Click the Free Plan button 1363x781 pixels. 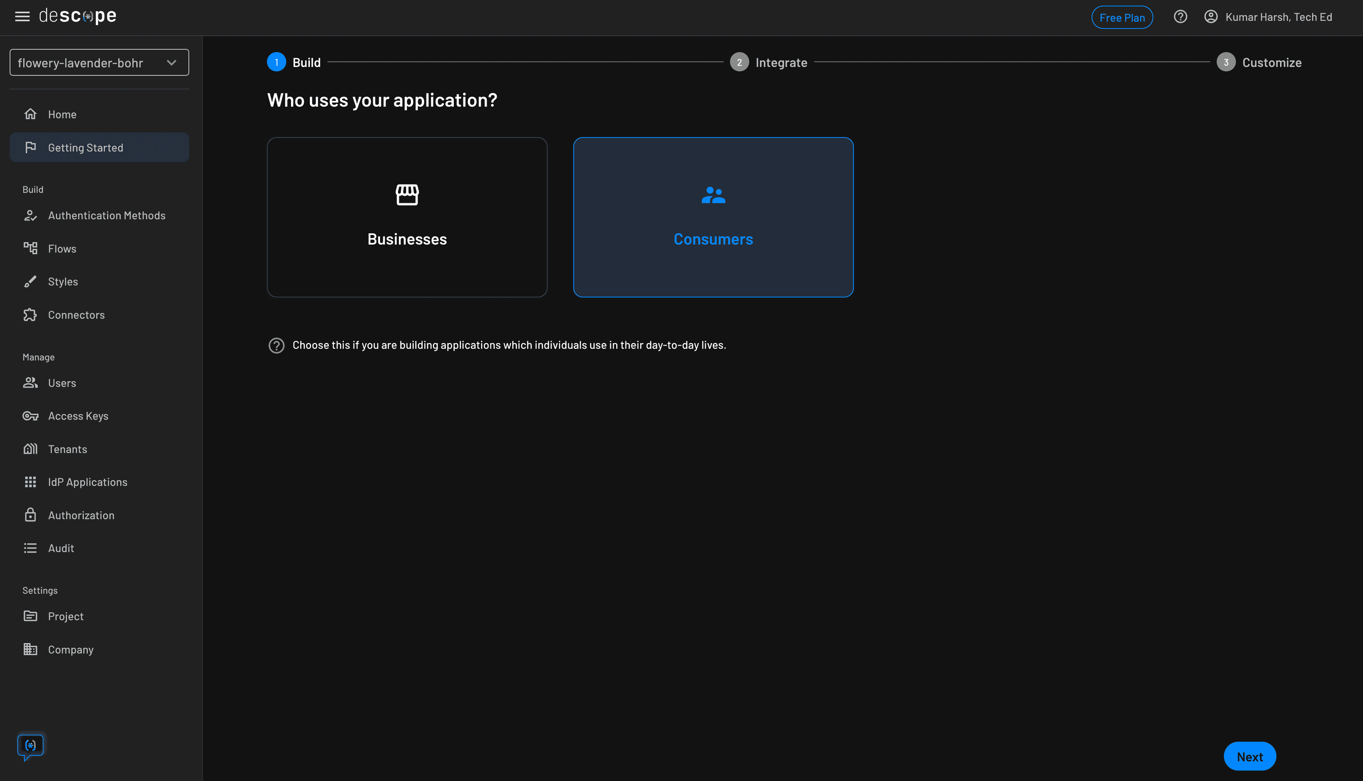click(x=1122, y=16)
